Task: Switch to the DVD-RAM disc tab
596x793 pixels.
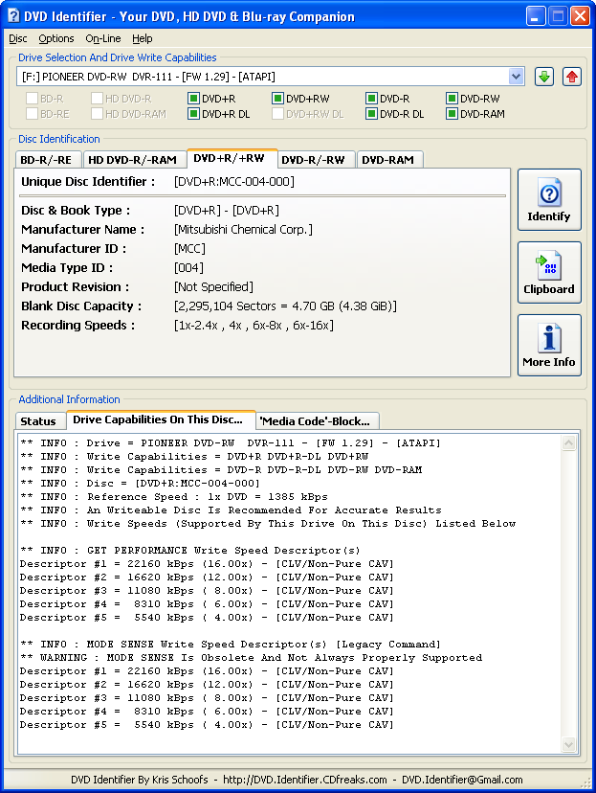Action: coord(389,159)
